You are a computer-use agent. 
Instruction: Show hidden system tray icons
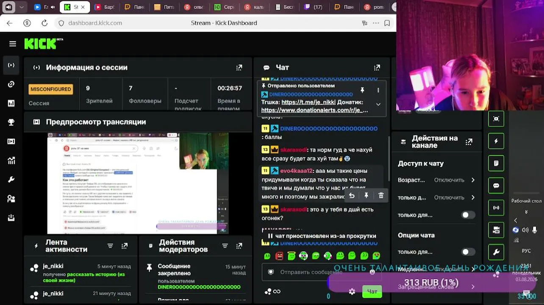[516, 220]
